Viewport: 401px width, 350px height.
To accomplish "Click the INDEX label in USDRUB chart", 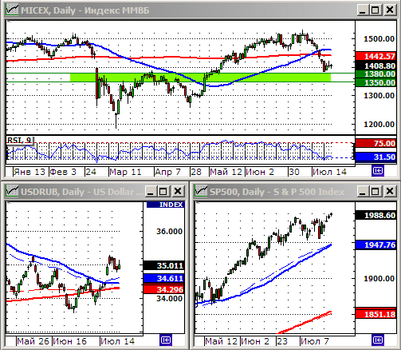I will pos(166,205).
